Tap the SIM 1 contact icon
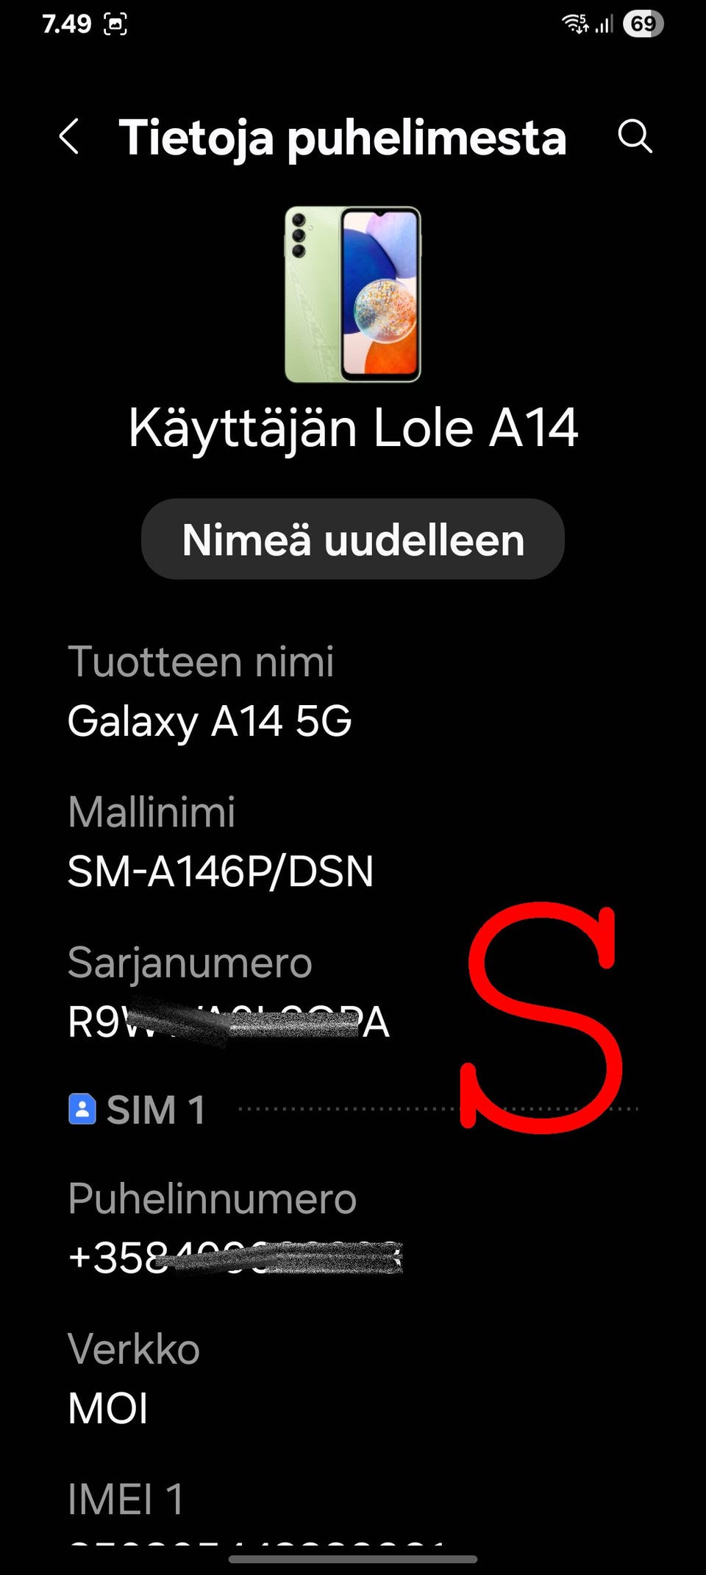Screen dimensions: 706x1575 [x=82, y=1109]
